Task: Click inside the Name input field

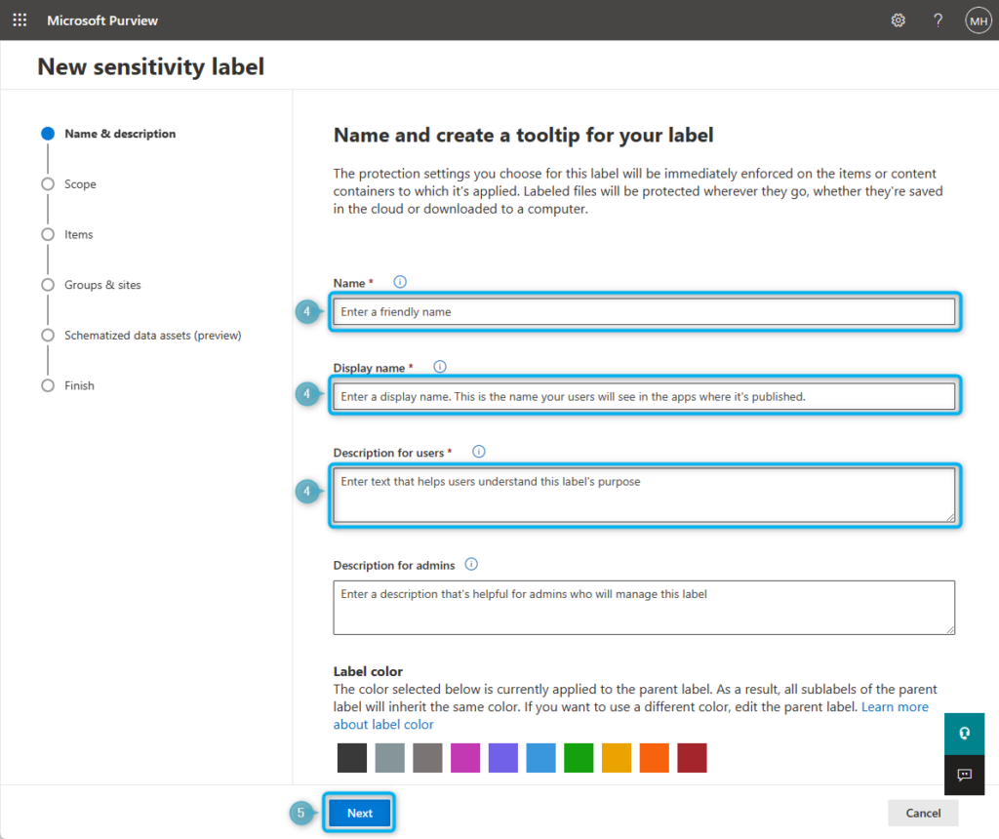Action: (x=644, y=311)
